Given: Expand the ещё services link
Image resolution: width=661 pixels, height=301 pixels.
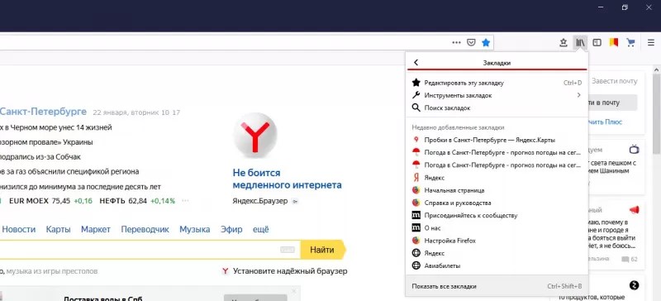Looking at the screenshot, I should coord(260,230).
